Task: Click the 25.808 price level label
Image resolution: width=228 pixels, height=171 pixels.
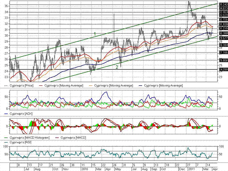Action: point(223,60)
